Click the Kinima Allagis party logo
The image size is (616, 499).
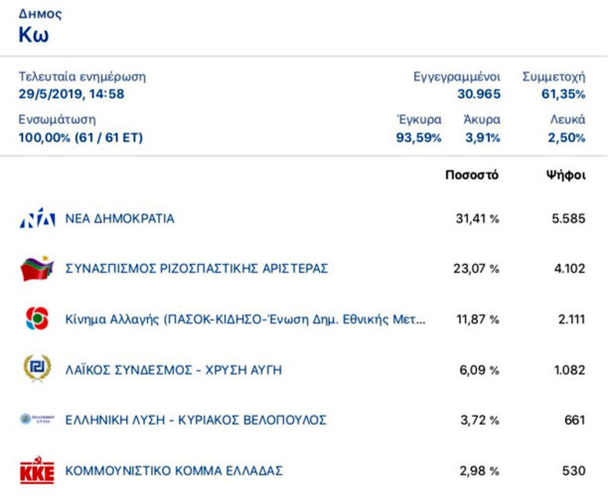pyautogui.click(x=38, y=318)
